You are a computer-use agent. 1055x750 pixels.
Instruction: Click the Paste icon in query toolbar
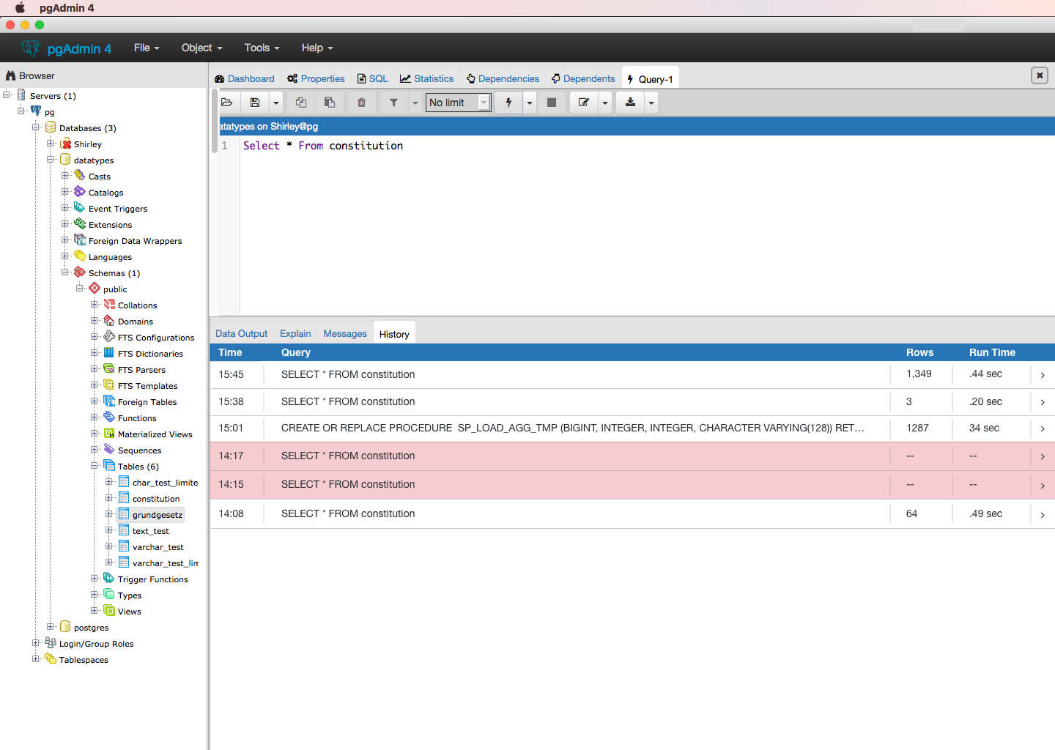[330, 103]
